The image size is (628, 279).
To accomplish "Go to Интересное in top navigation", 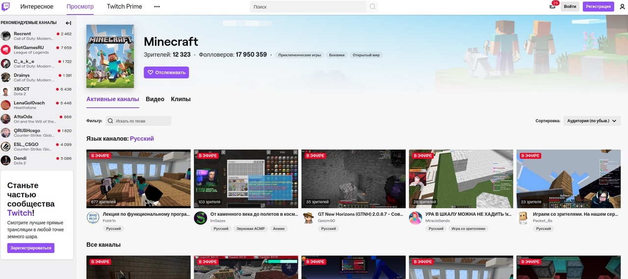I will point(37,7).
